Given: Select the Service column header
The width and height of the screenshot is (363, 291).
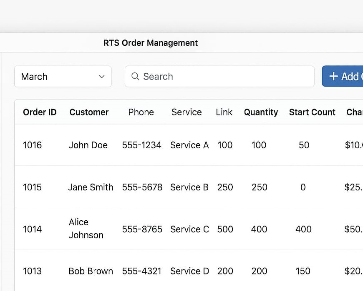Looking at the screenshot, I should (x=187, y=112).
